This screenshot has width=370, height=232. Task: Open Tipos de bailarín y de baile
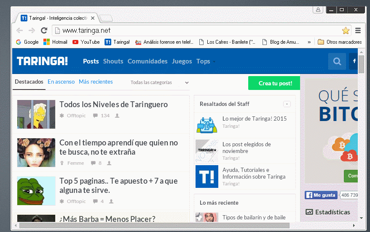(254, 217)
